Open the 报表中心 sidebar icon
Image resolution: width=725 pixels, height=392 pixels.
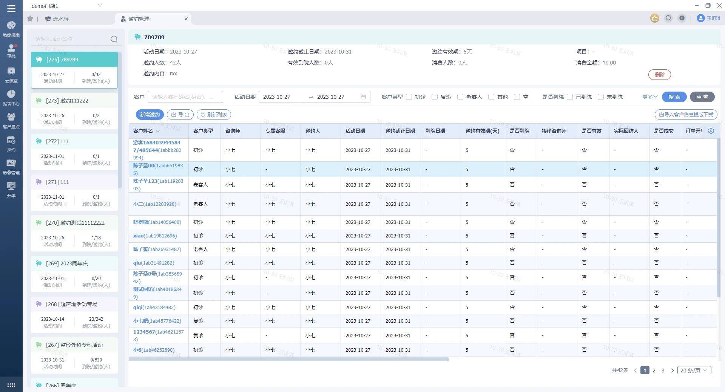[11, 98]
